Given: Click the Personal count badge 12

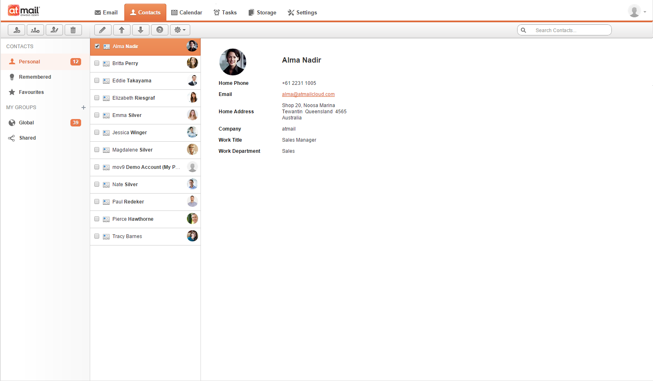Looking at the screenshot, I should [76, 62].
